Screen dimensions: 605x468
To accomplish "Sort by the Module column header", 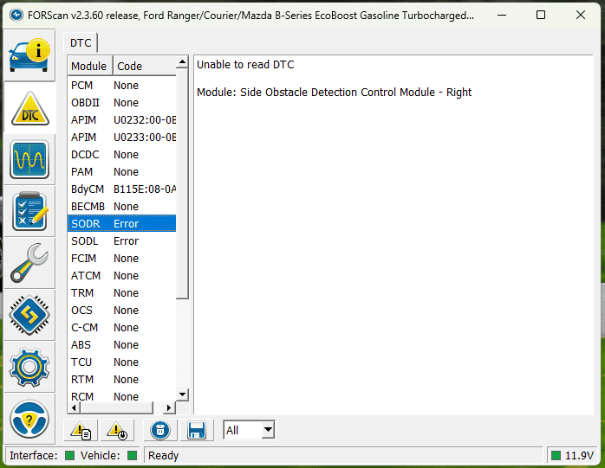I will point(90,66).
